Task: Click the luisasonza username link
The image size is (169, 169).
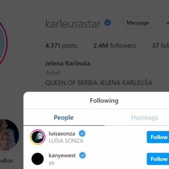Action: tap(62, 134)
